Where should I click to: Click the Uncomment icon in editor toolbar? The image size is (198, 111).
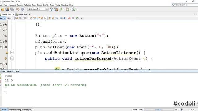tap(81, 18)
